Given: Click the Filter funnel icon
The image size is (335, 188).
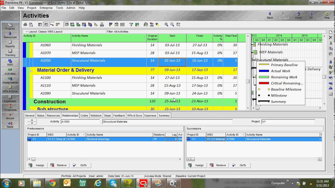Looking at the screenshot, I should tap(131, 25).
